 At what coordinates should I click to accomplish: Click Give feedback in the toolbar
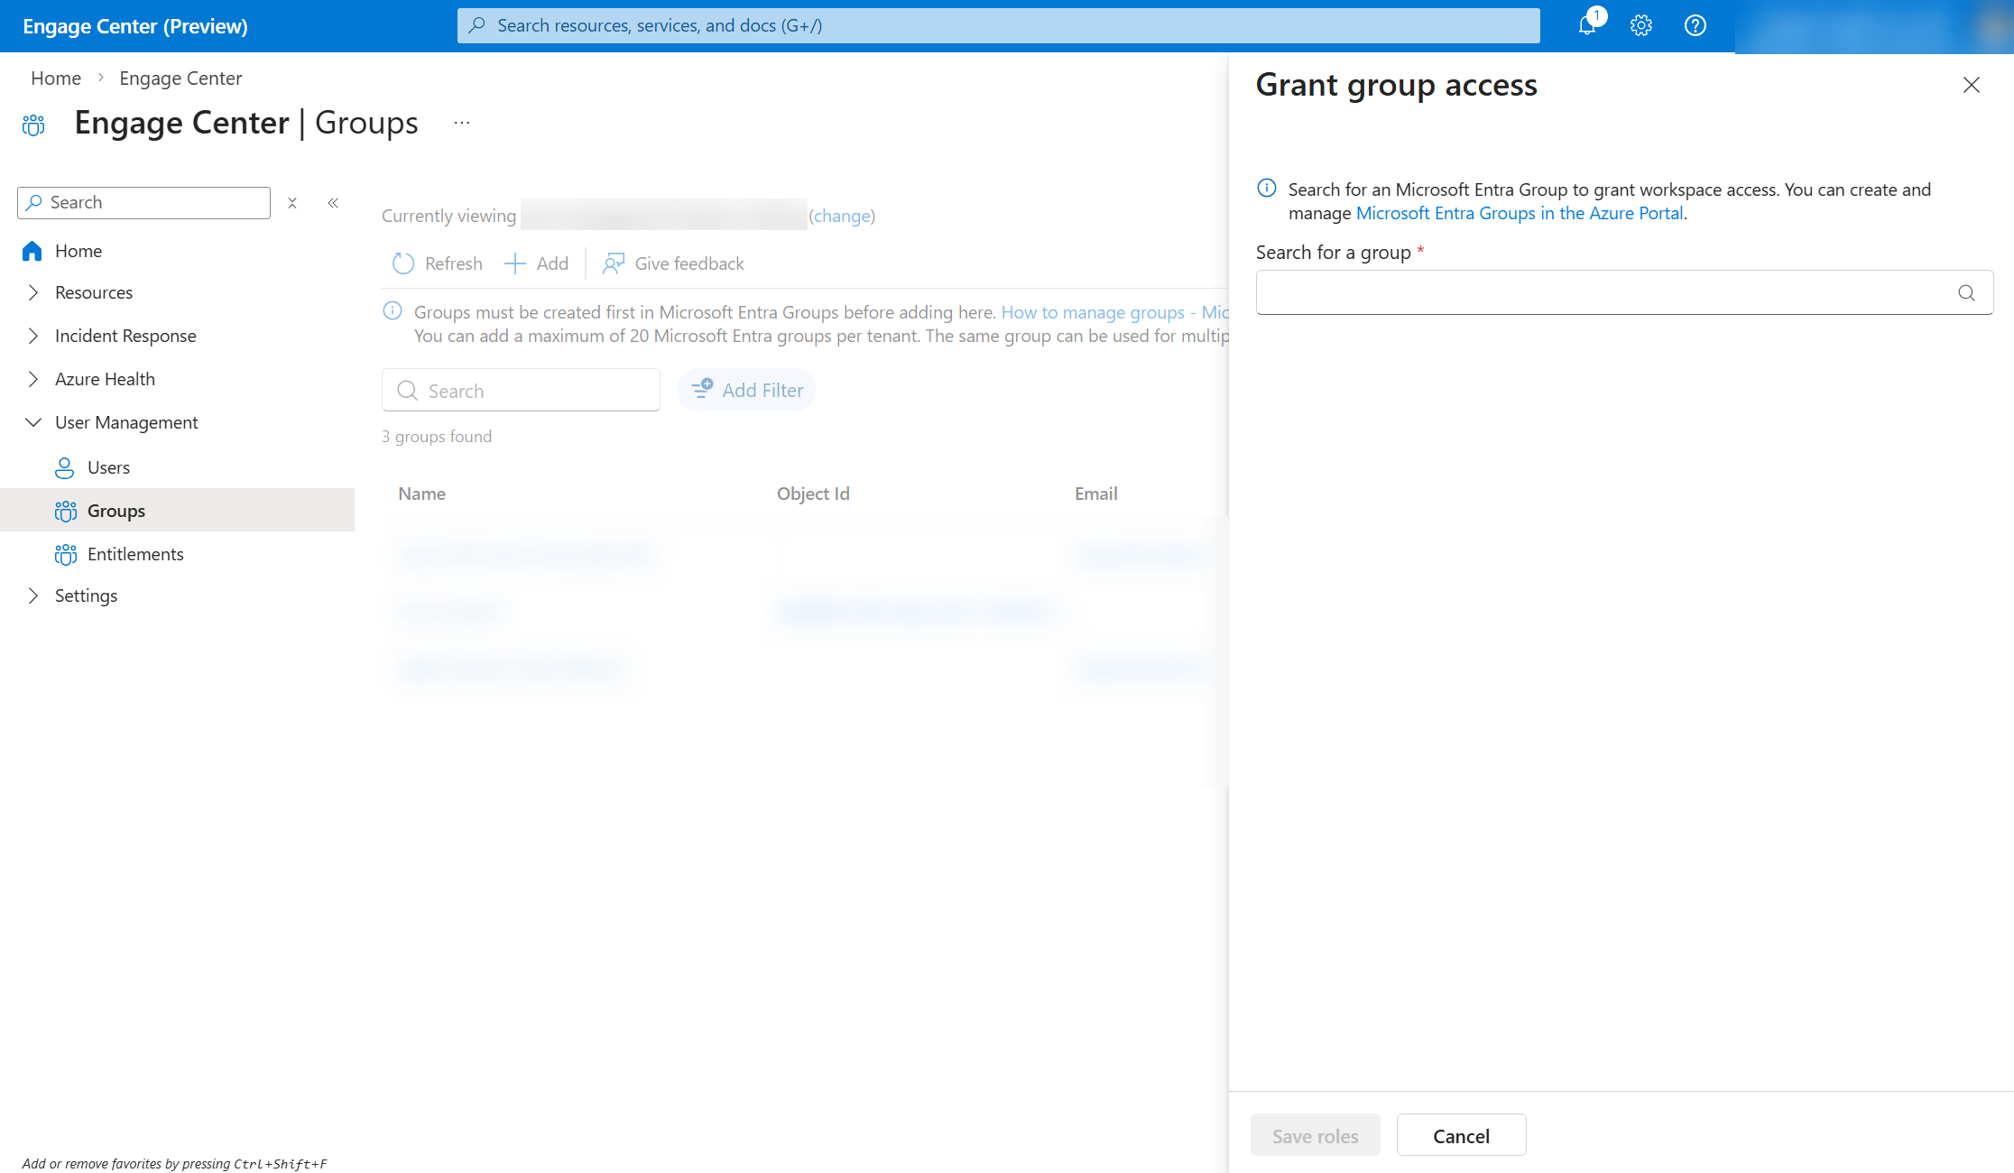pos(673,263)
